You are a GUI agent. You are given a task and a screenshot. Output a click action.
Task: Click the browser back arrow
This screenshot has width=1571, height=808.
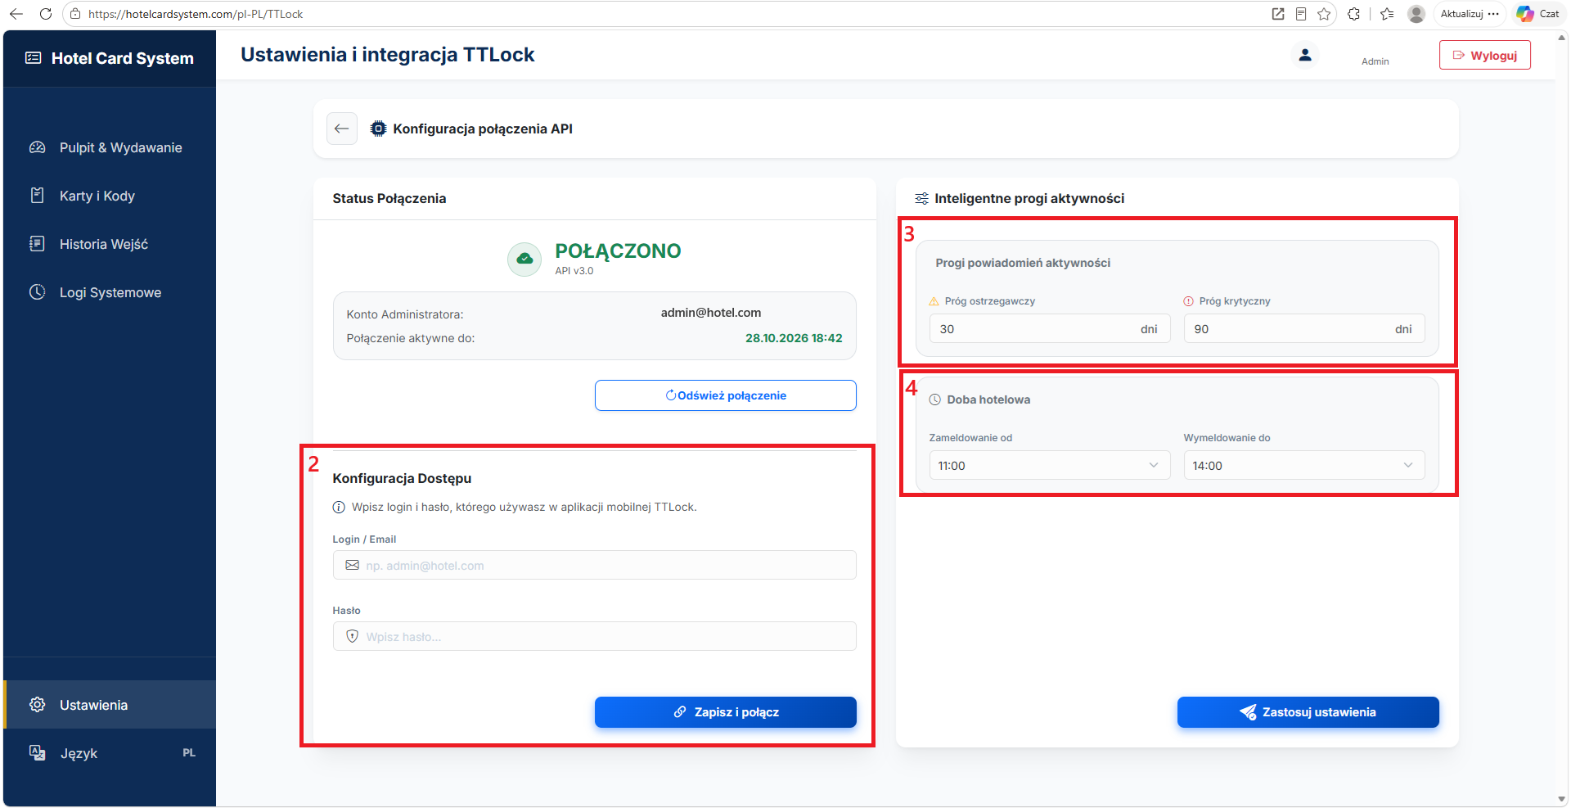point(16,14)
